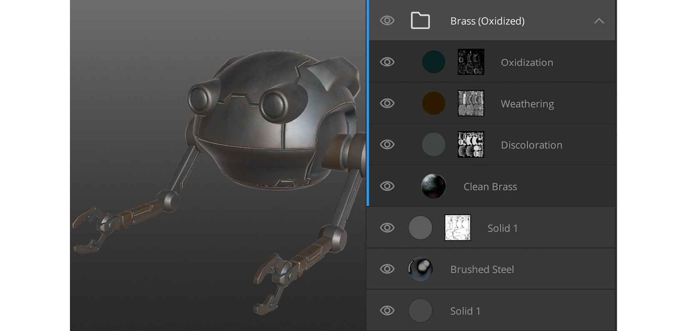Select the Brass (Oxidized) group title
Screen dimensions: 687x331
tap(487, 21)
